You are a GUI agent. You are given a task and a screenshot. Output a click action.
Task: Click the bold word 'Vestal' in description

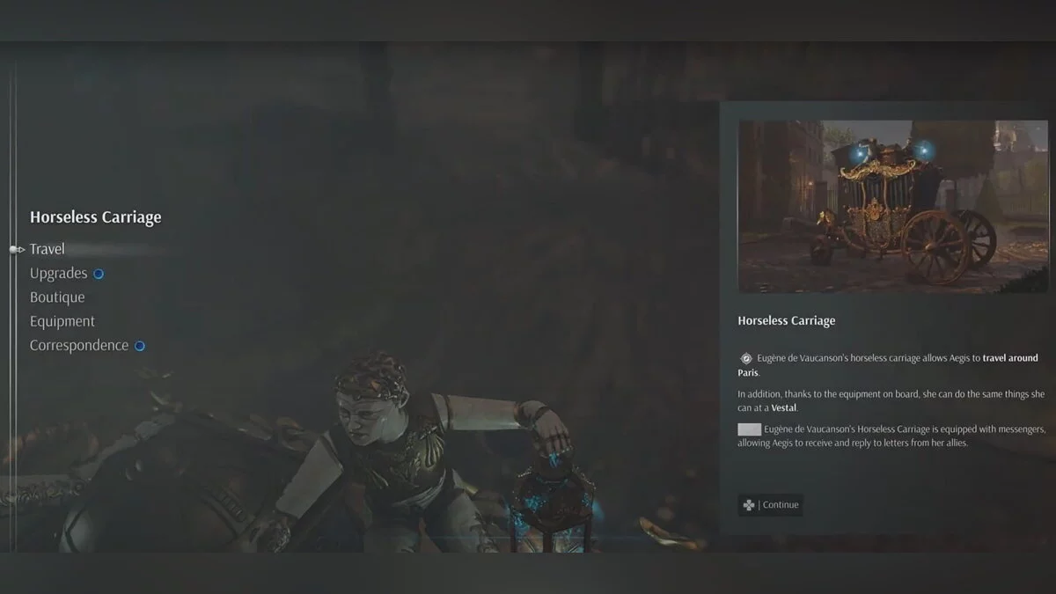point(785,407)
